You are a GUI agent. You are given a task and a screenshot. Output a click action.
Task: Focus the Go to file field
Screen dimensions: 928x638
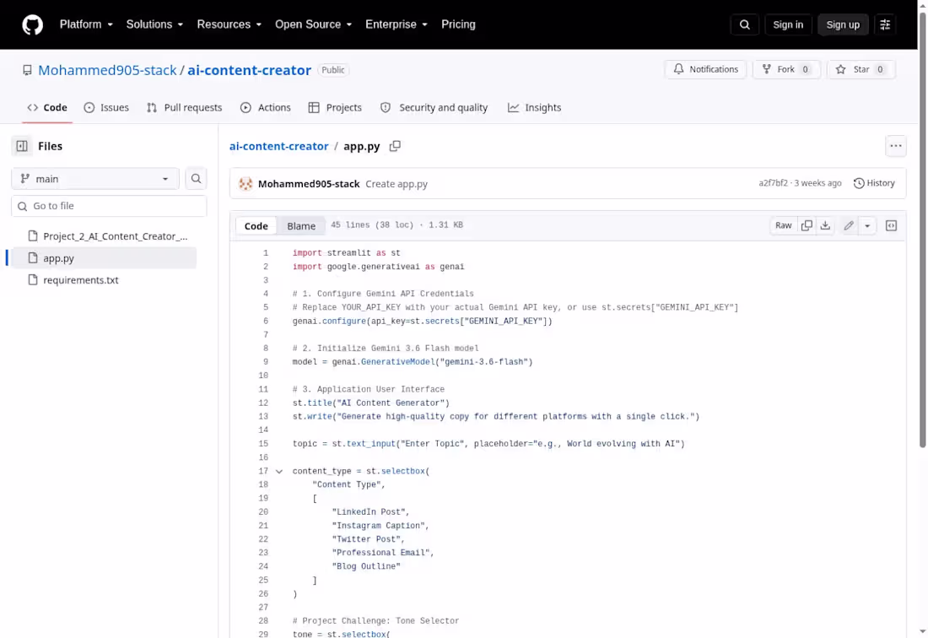109,206
